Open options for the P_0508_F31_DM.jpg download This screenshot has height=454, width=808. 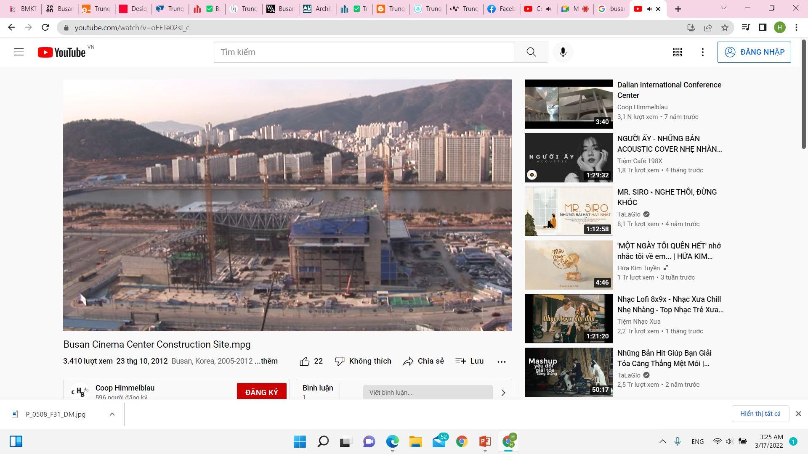[112, 414]
